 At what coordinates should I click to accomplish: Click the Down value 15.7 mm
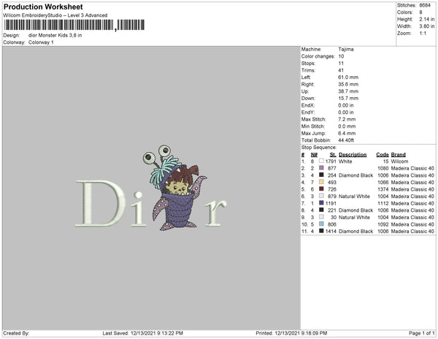pos(348,98)
